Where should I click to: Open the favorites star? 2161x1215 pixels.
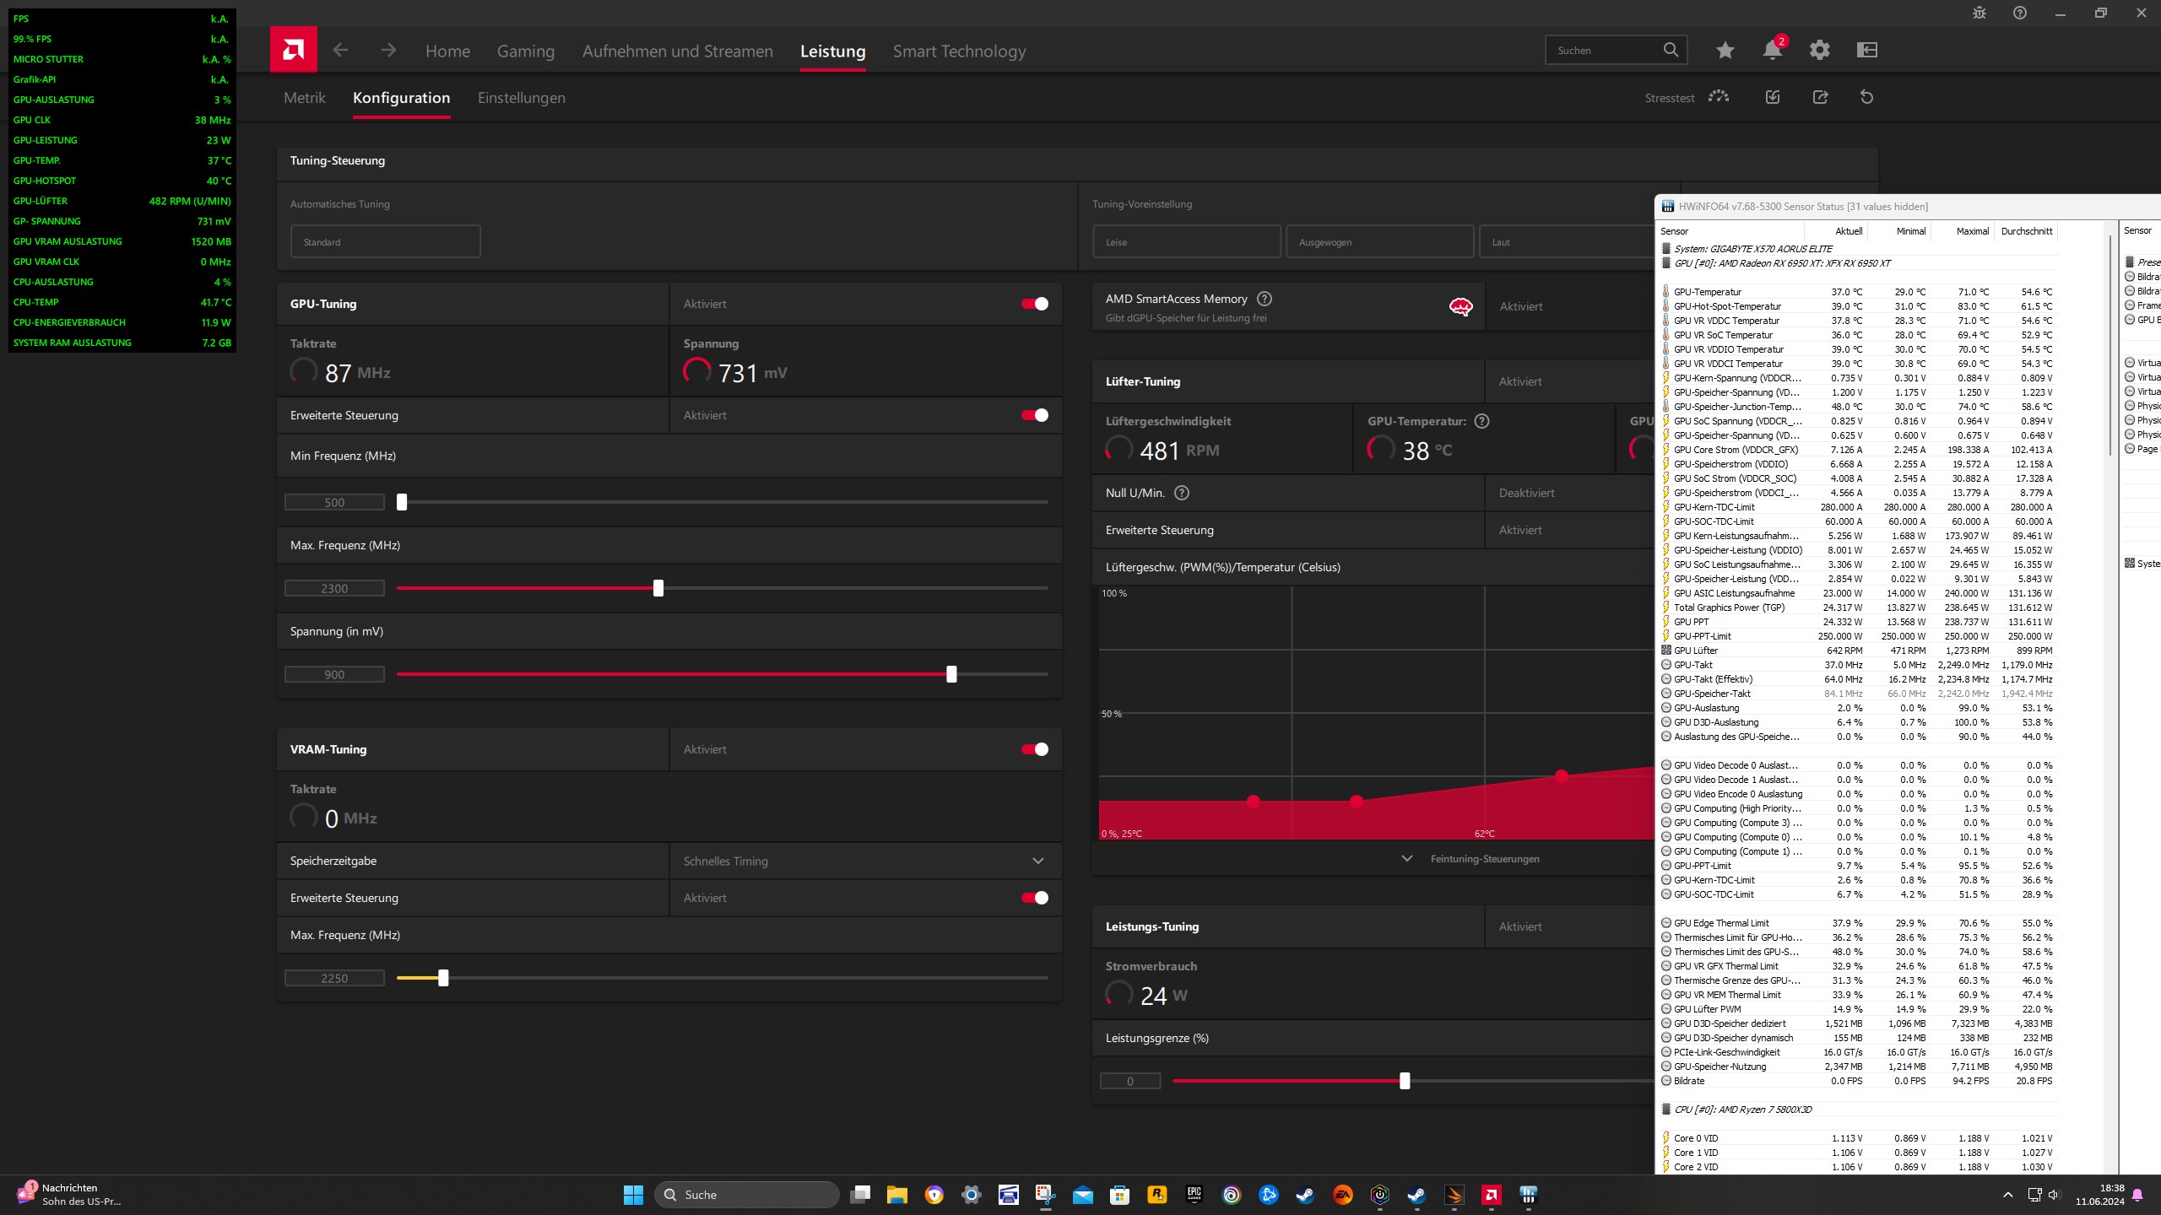[1725, 51]
